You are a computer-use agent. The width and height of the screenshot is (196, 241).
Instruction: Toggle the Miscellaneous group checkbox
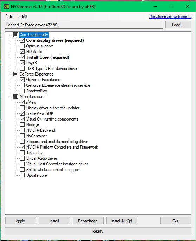point(15,97)
